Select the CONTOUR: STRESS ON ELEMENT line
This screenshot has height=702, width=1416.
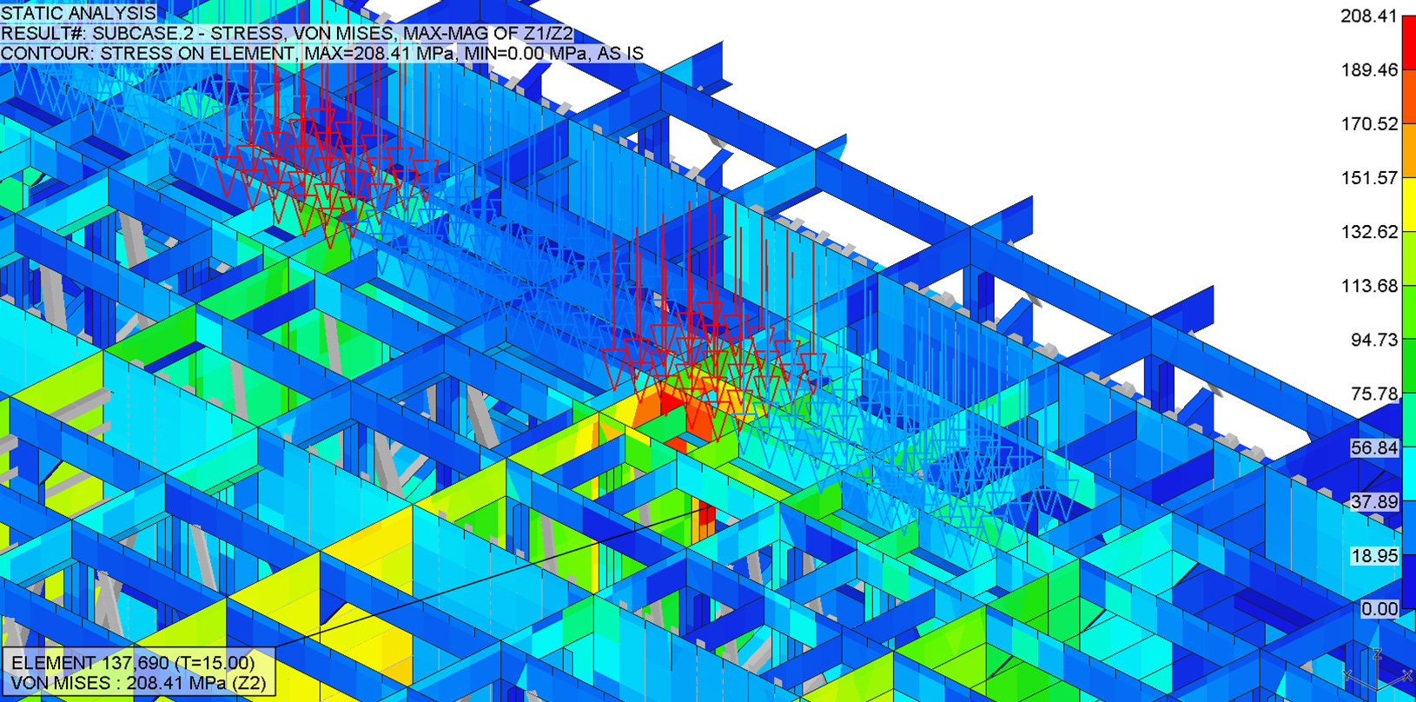coord(322,53)
